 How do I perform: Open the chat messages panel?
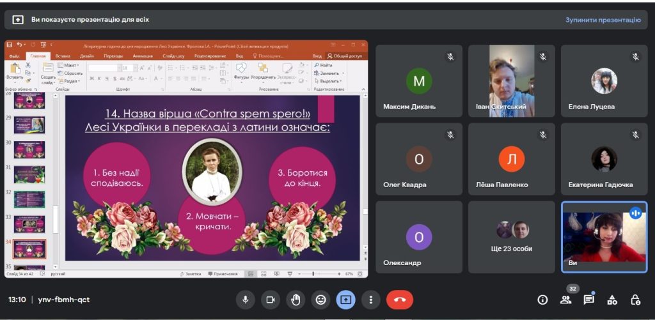coord(588,300)
